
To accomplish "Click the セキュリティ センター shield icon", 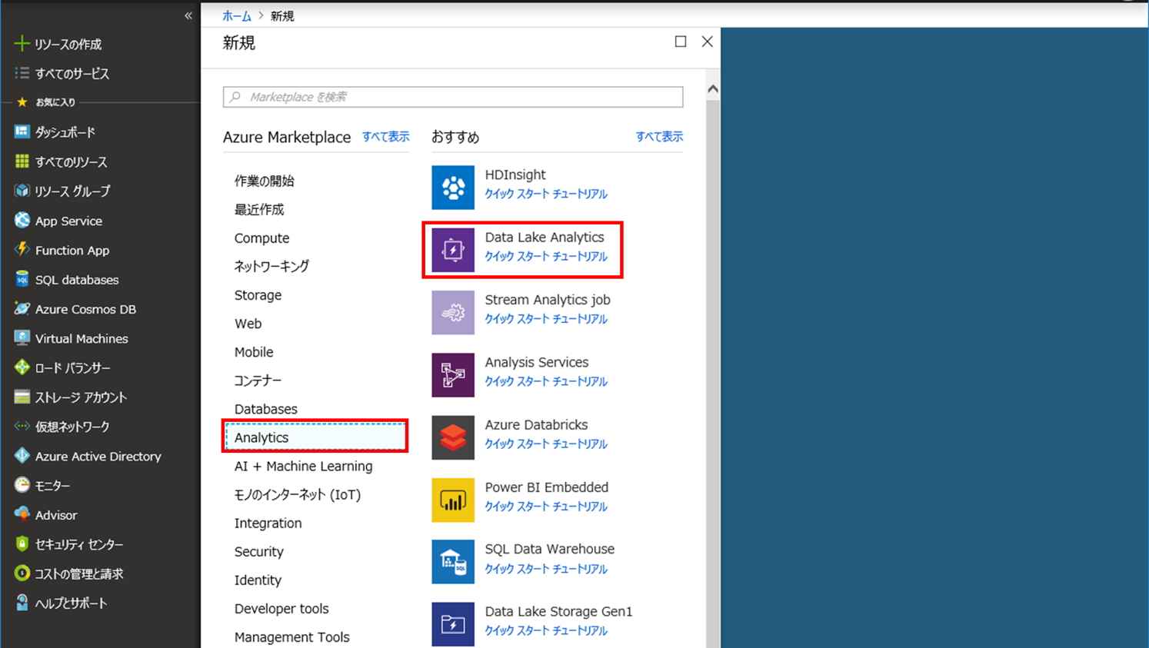I will [x=22, y=543].
